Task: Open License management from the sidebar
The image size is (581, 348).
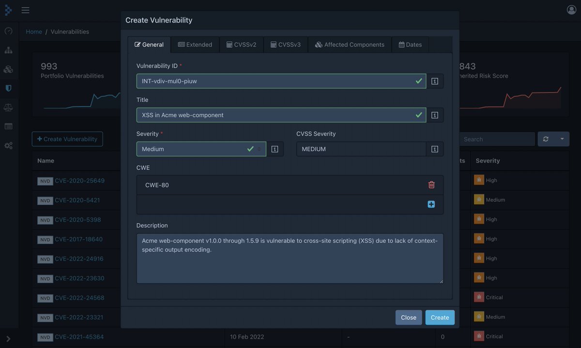Action: (8, 107)
